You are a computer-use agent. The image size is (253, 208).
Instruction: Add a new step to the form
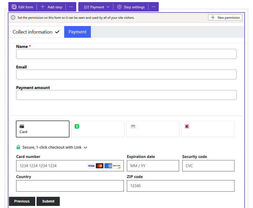[x=51, y=7]
